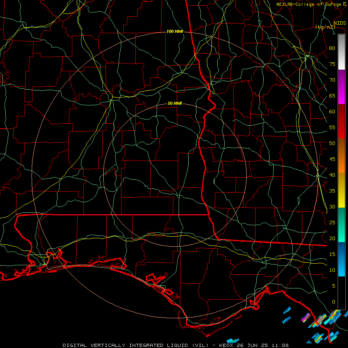
Task: Click the KEOX radar site identifier
Action: pyautogui.click(x=227, y=345)
